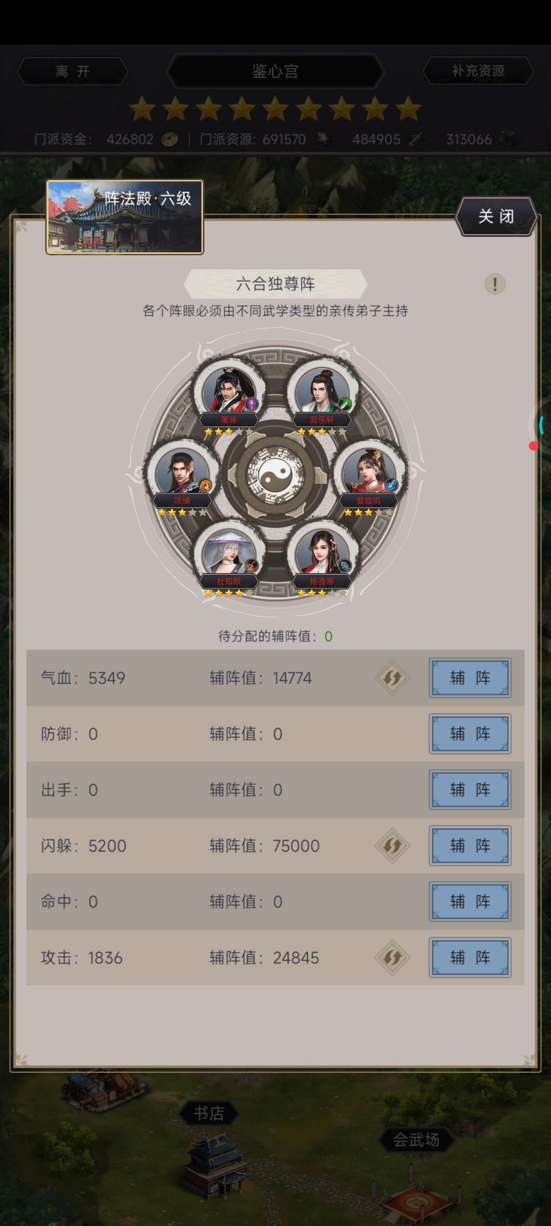Click the swap icon in 攻击 row
Screen dimensions: 551x1226
coord(392,957)
